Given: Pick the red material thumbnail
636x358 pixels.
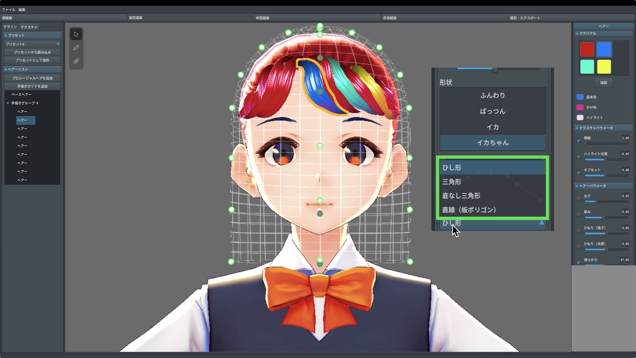Looking at the screenshot, I should (587, 49).
